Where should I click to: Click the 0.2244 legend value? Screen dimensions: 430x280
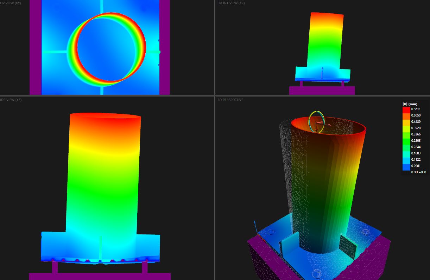416,147
